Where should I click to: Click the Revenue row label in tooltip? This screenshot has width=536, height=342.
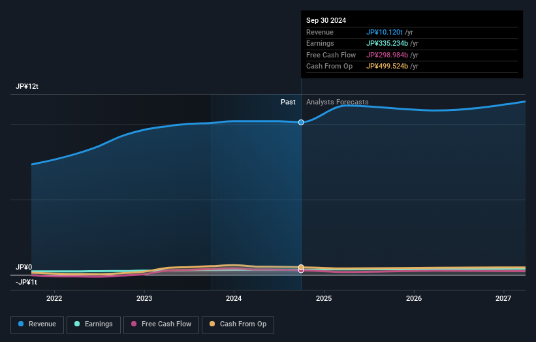(x=320, y=32)
